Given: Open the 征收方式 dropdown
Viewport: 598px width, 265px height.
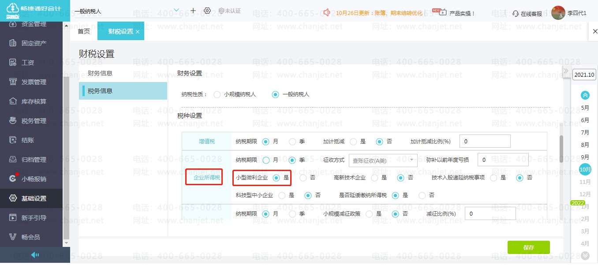Looking at the screenshot, I should (383, 160).
